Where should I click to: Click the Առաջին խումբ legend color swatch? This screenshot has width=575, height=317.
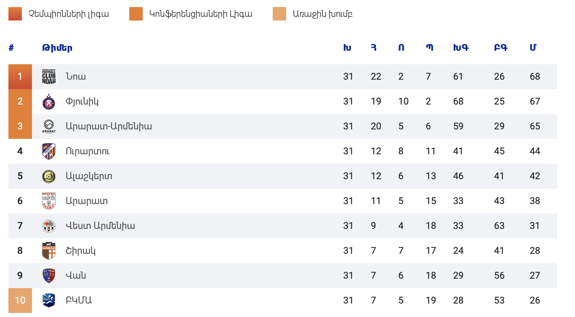(279, 14)
